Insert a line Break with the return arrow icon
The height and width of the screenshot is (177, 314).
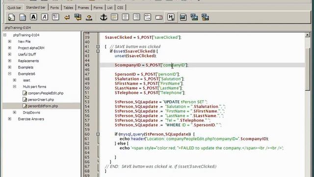click(67, 18)
